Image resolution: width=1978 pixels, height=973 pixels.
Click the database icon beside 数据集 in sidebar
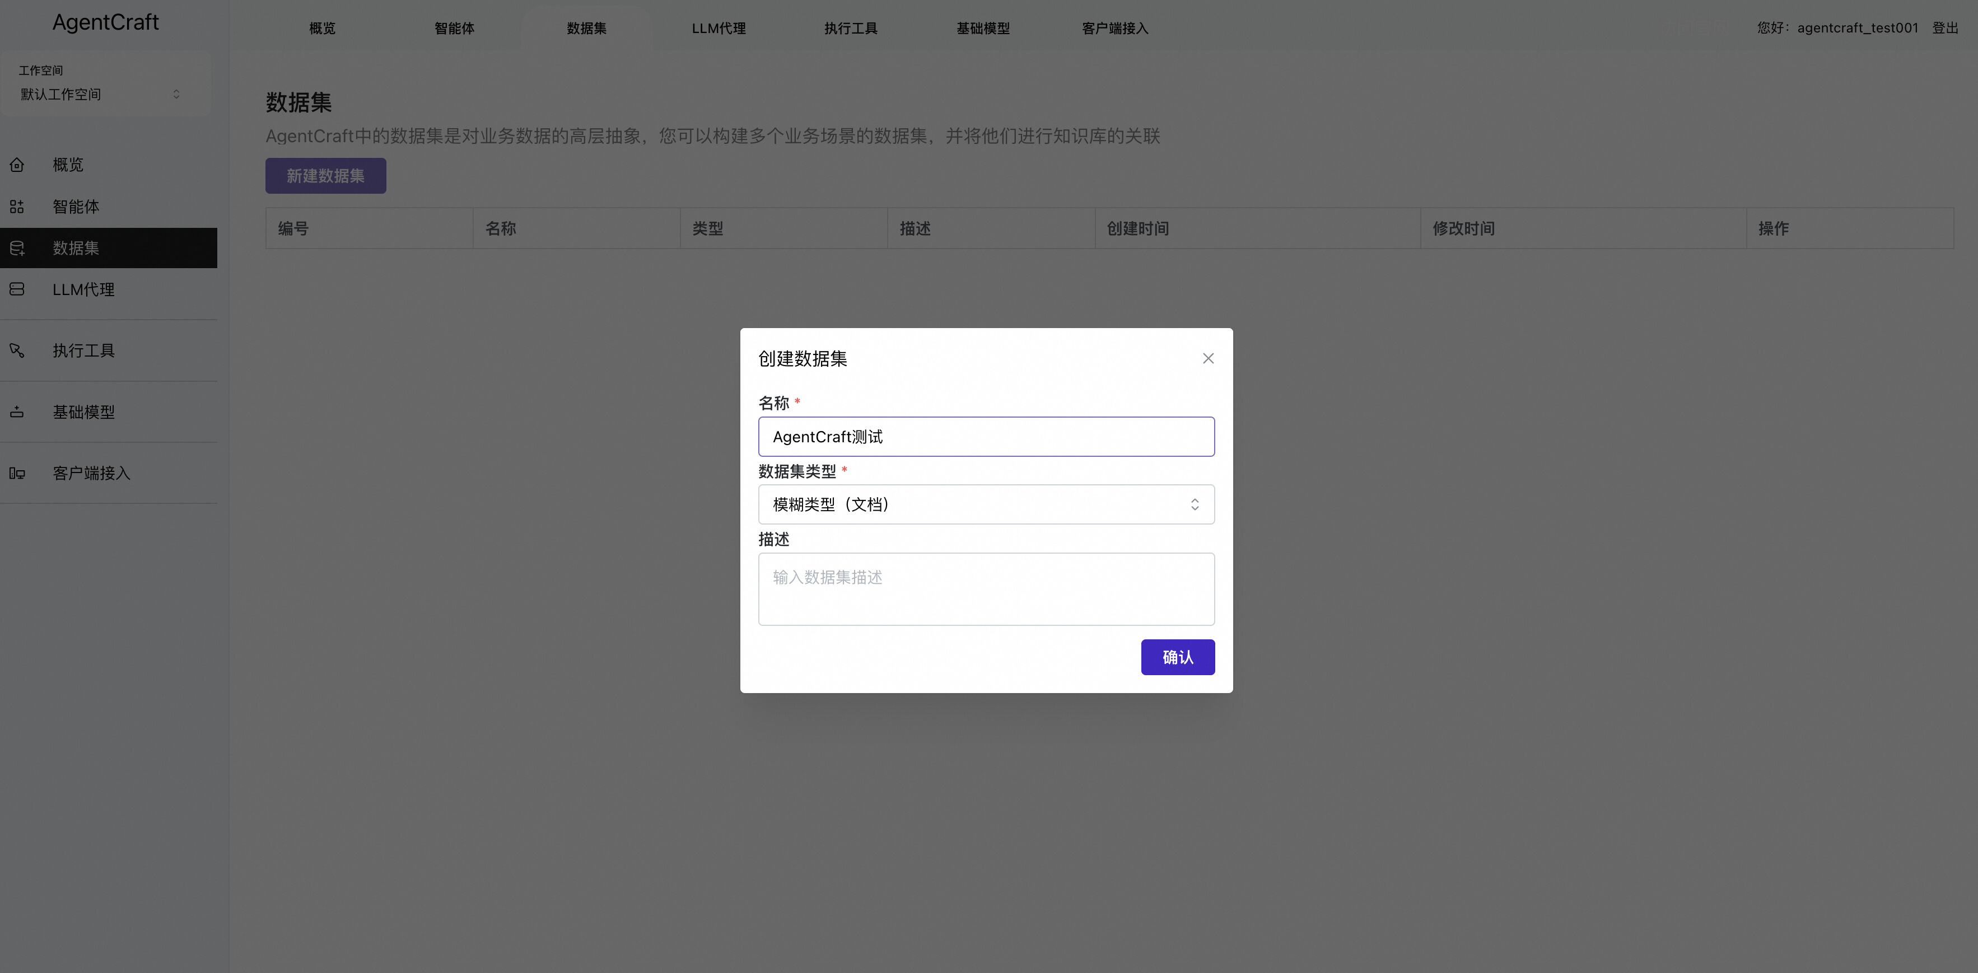pos(17,248)
